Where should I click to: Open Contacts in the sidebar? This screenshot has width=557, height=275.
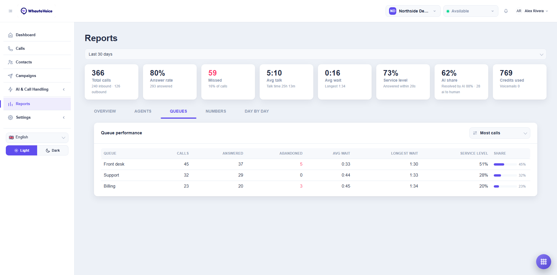click(37, 62)
